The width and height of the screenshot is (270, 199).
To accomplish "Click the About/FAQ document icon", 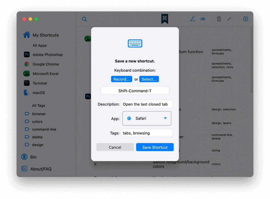I will point(24,169).
